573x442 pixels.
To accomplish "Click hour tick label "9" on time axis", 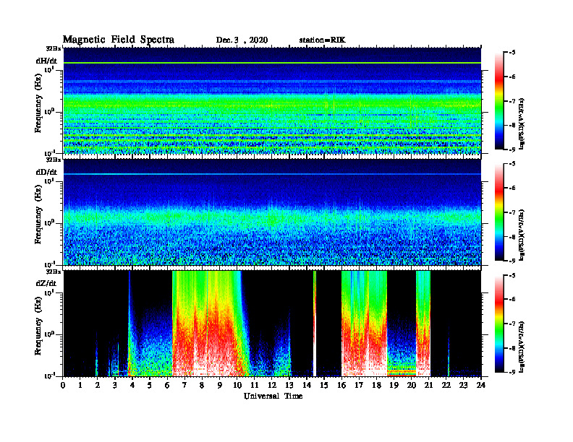I will click(x=219, y=386).
